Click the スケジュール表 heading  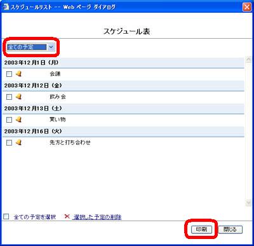click(x=127, y=31)
